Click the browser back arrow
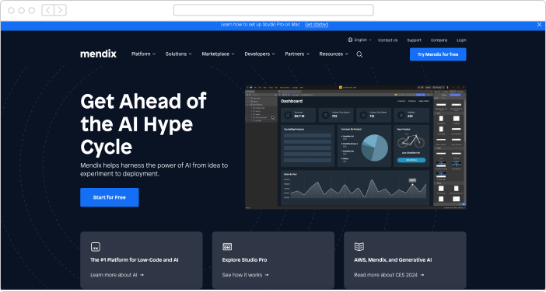546x292 pixels. [48, 10]
